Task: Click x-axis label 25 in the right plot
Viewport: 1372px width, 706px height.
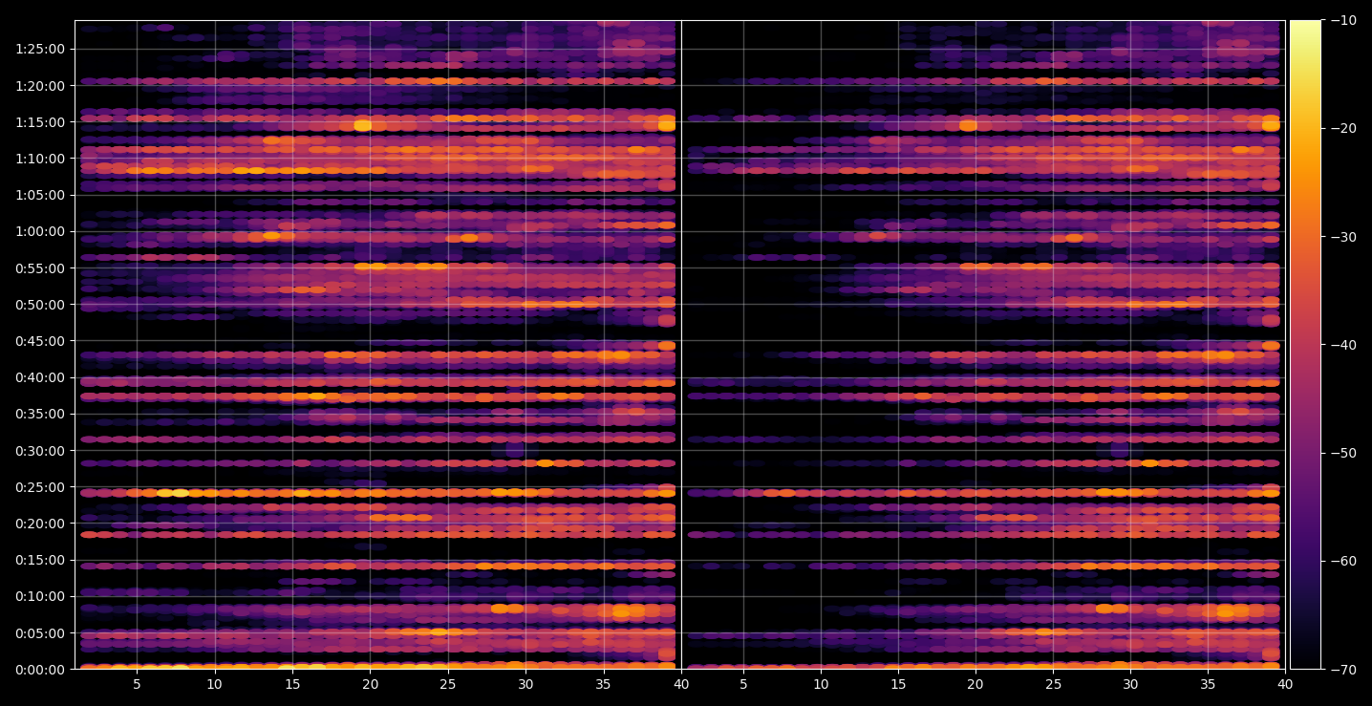Action: [x=1053, y=685]
